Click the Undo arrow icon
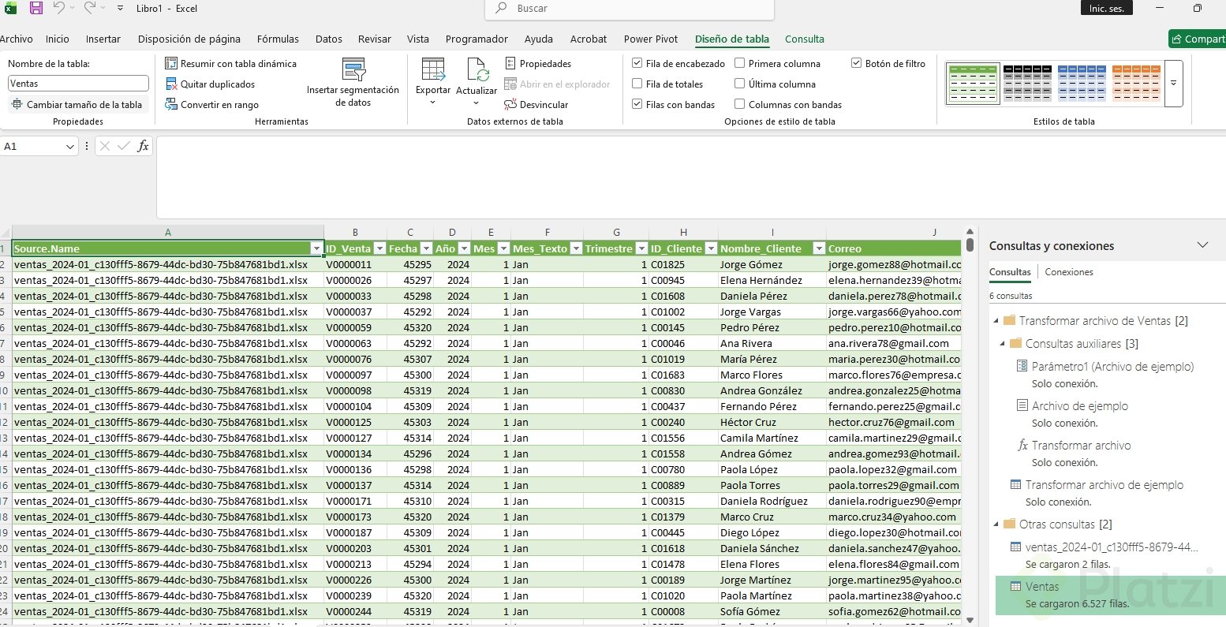1226x627 pixels. point(59,9)
